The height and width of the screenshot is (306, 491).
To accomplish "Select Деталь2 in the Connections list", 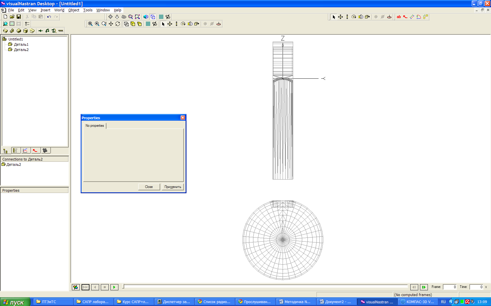I will tap(13, 164).
